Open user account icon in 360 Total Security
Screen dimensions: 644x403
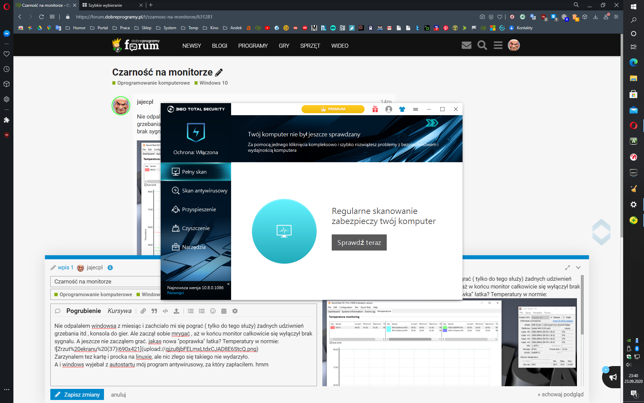tap(389, 109)
